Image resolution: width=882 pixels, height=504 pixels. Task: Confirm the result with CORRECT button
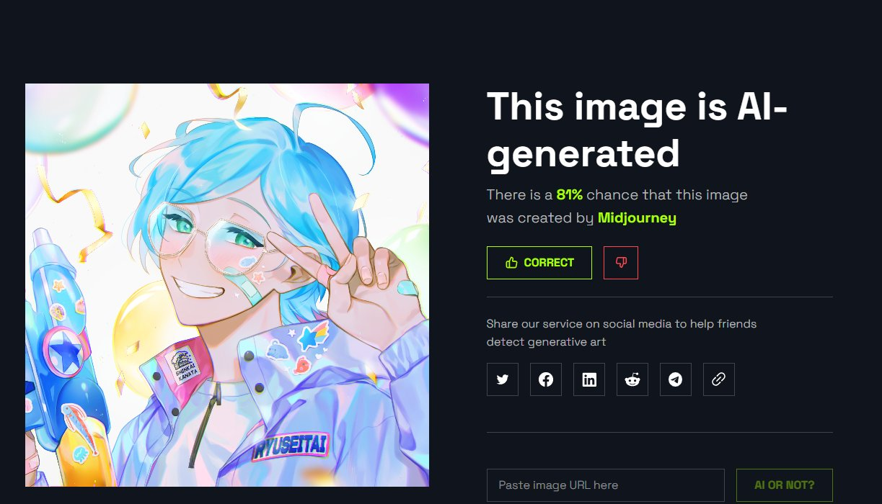click(539, 263)
